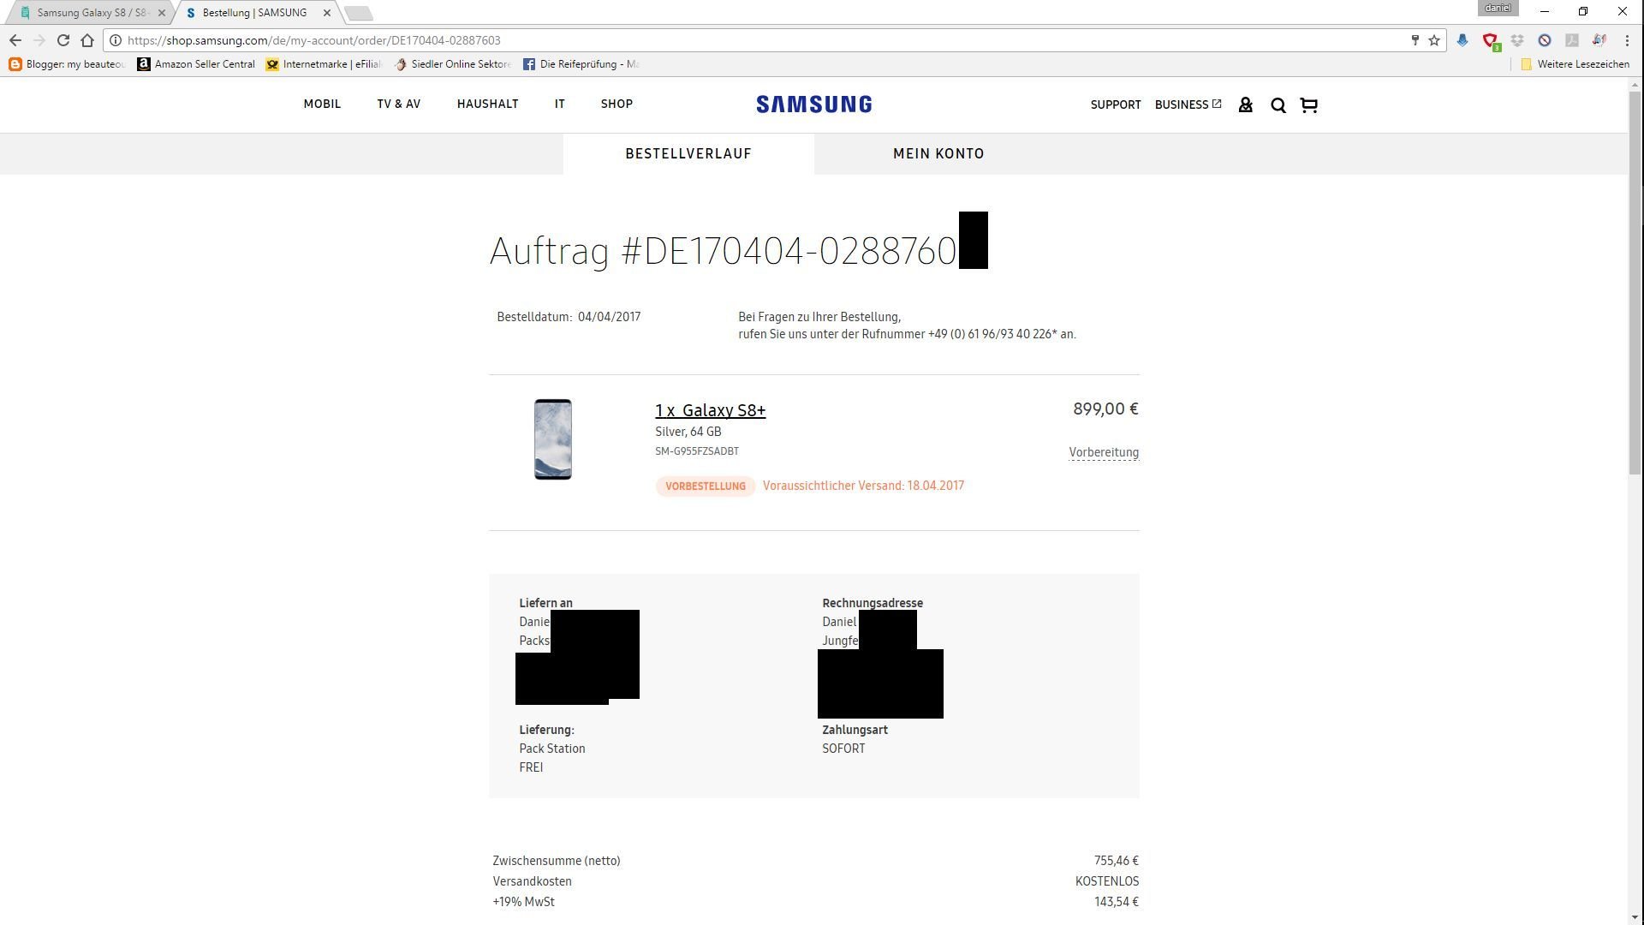Open the Samsung account user icon
1644x925 pixels.
(x=1246, y=104)
